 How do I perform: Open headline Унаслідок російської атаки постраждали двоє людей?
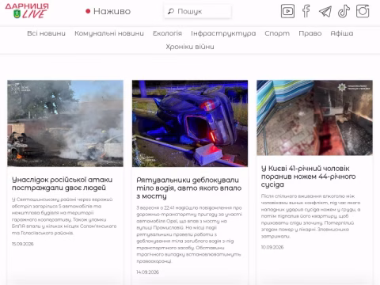[x=63, y=184]
